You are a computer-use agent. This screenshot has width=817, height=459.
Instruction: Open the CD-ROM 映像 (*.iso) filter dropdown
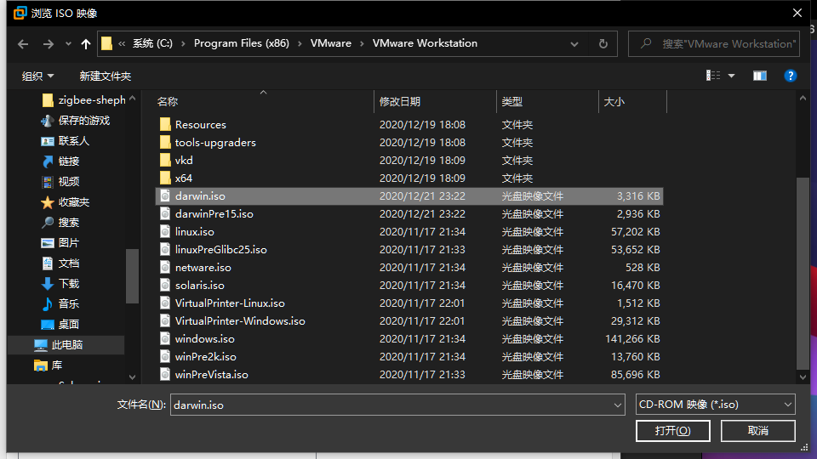click(716, 405)
